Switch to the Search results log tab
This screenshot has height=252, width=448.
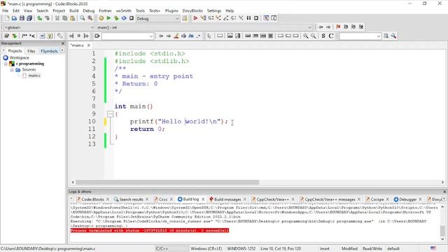click(131, 199)
